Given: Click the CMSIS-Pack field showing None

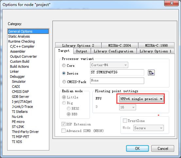Looking at the screenshot, I should tap(117, 80).
